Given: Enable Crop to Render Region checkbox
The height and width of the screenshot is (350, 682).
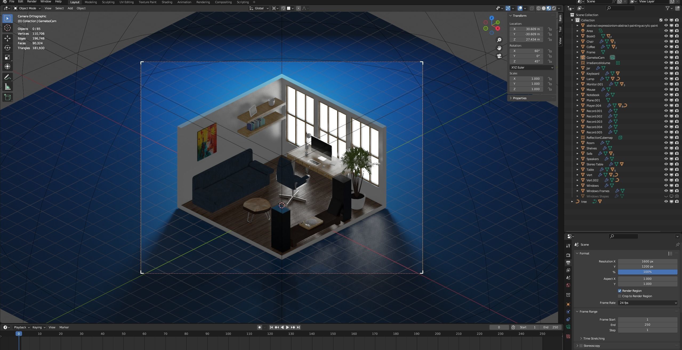Looking at the screenshot, I should 620,296.
